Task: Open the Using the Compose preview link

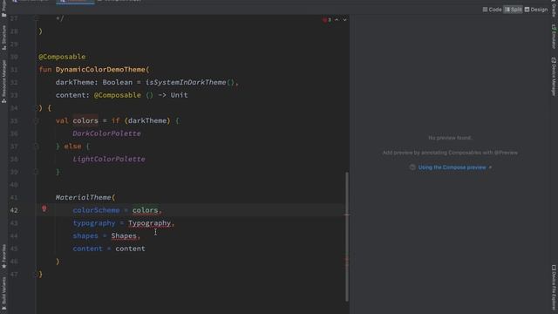Action: (x=452, y=167)
